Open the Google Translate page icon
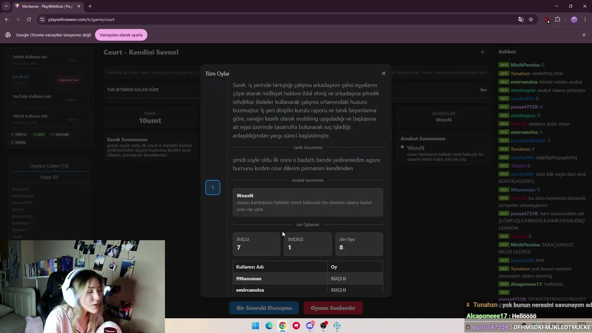Viewport: 592px width, 333px height. (x=521, y=19)
